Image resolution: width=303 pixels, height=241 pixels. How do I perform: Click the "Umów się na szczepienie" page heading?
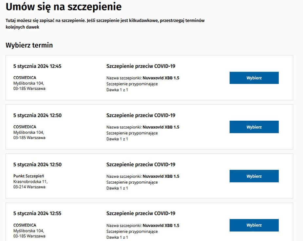64,7
